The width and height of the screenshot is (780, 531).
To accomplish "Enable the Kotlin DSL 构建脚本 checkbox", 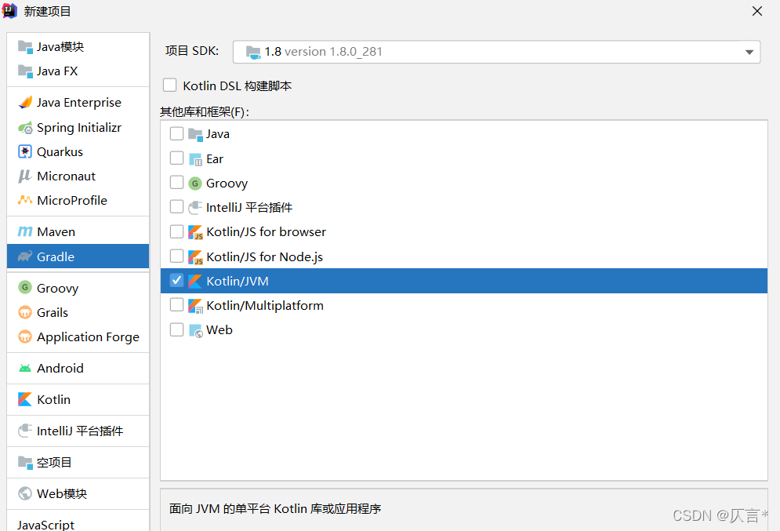I will [x=169, y=85].
